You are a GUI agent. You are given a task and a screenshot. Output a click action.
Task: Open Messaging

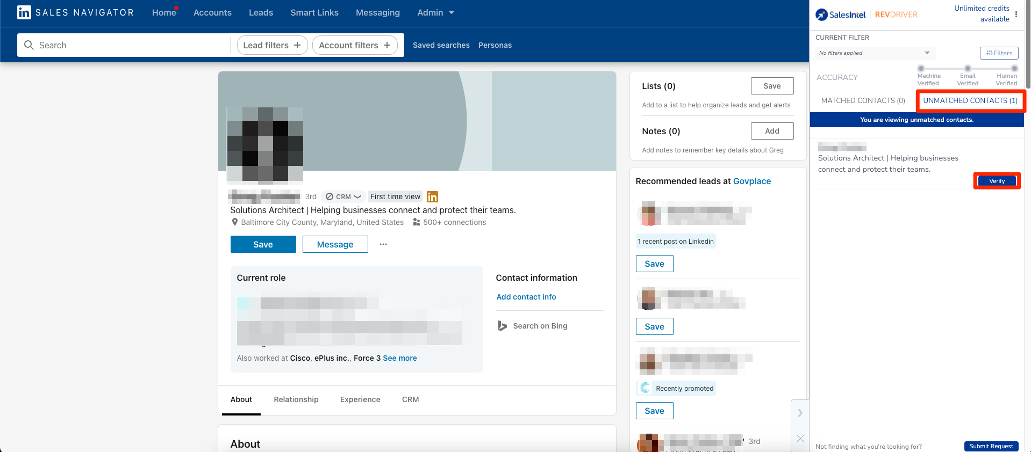[378, 12]
